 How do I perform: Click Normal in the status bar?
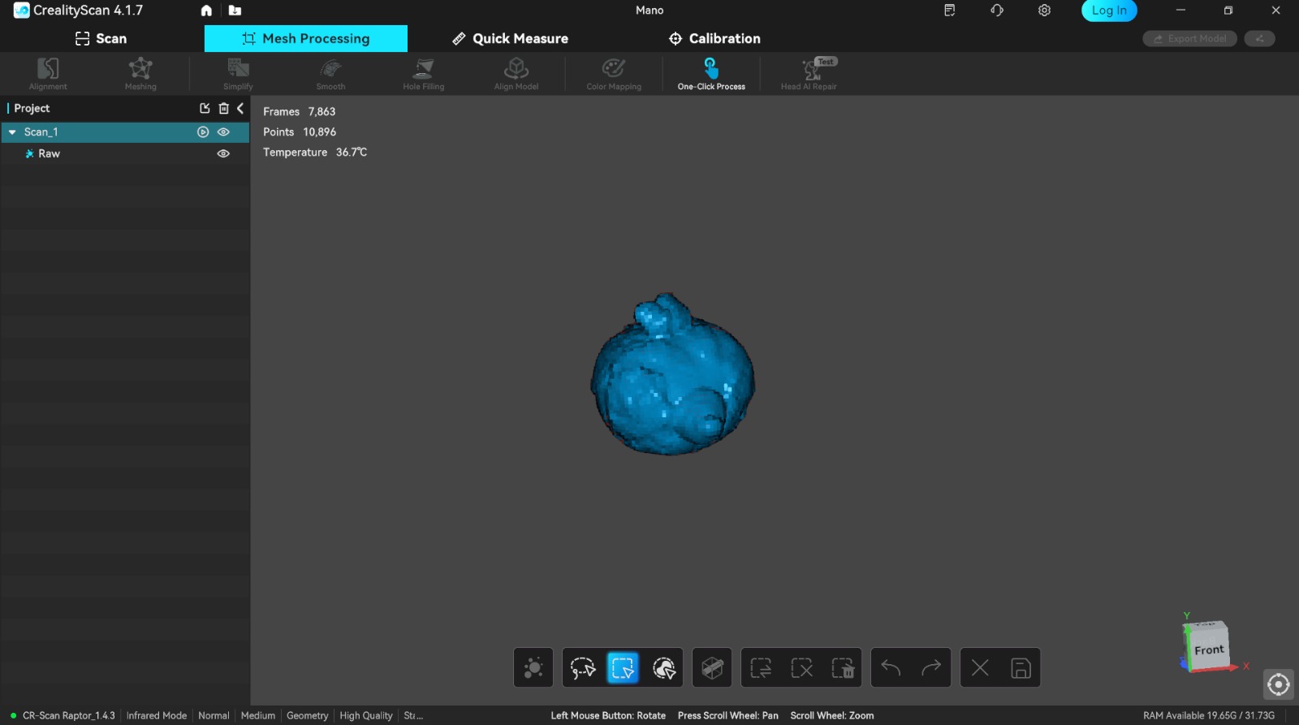tap(214, 715)
